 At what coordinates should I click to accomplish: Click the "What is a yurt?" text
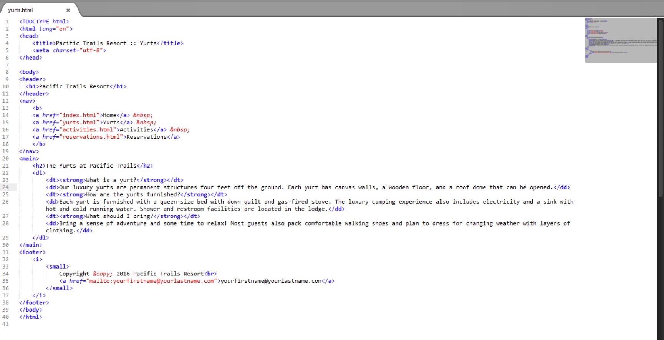click(111, 180)
